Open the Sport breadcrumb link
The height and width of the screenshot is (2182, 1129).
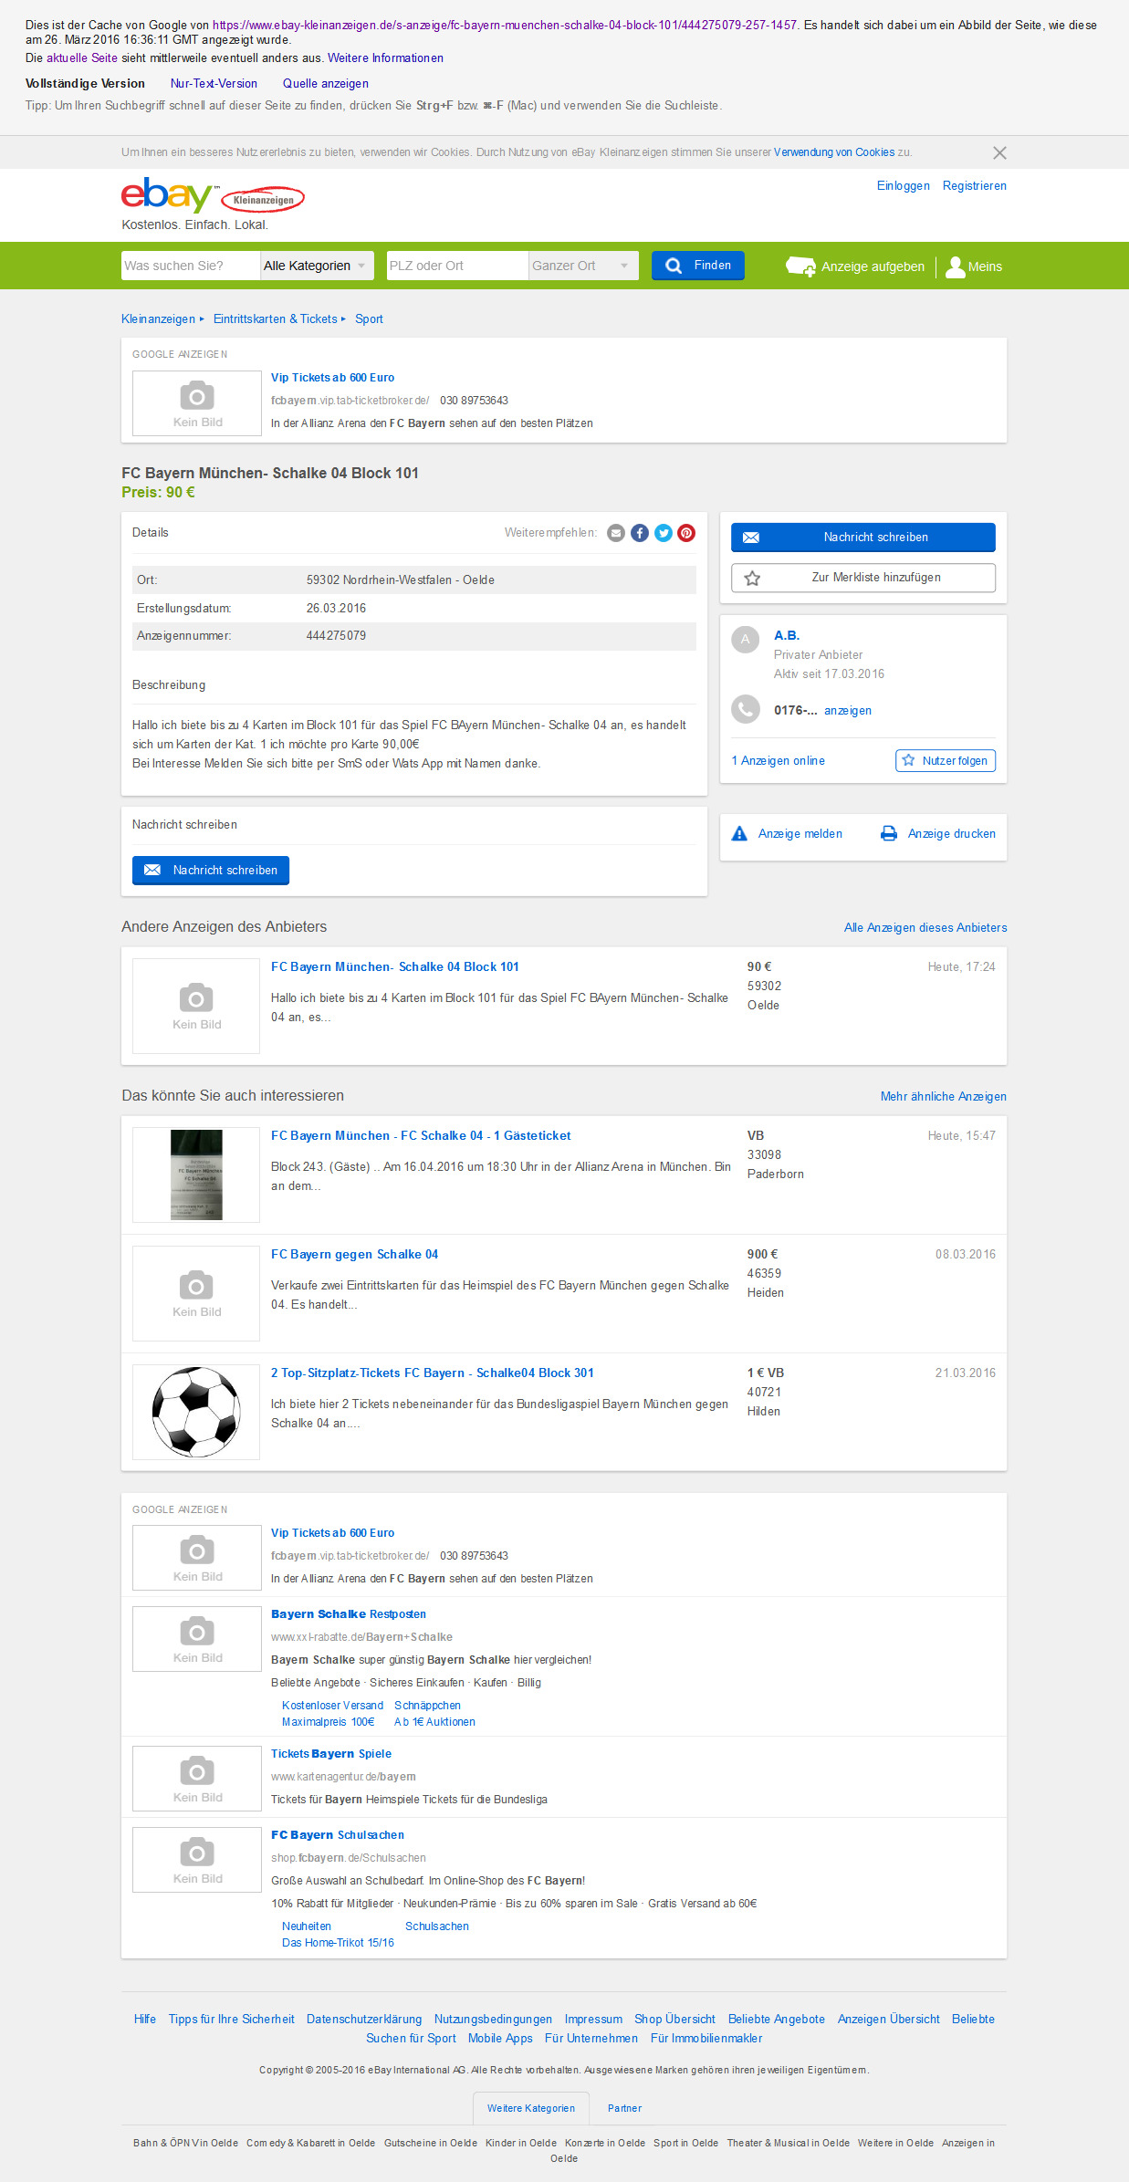pyautogui.click(x=369, y=318)
